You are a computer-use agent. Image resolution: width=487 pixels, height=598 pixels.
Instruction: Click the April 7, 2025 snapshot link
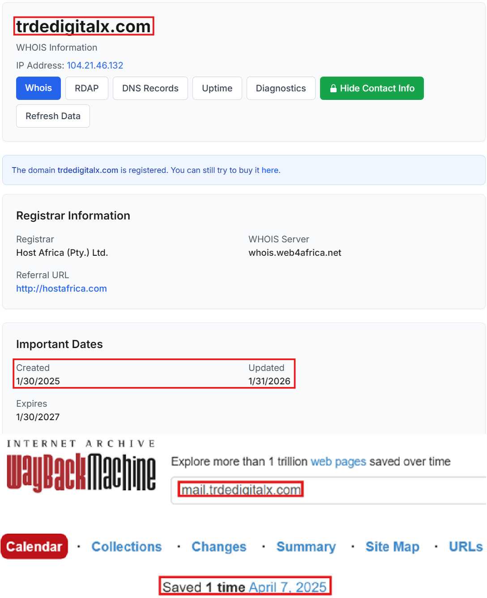(x=288, y=587)
